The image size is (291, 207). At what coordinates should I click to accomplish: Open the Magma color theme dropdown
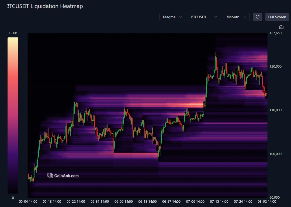tap(172, 17)
